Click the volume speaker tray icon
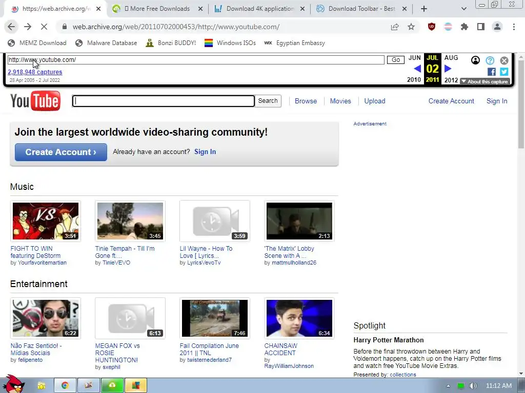Screen dimensions: 525x393 pyautogui.click(x=473, y=386)
